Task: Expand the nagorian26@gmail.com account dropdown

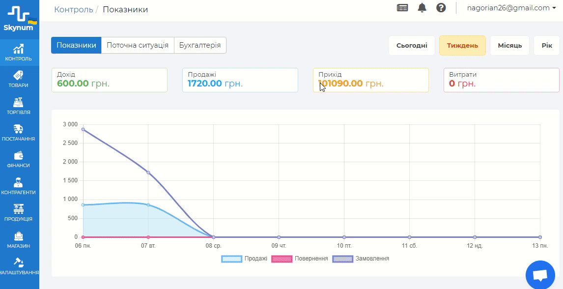Action: click(511, 8)
